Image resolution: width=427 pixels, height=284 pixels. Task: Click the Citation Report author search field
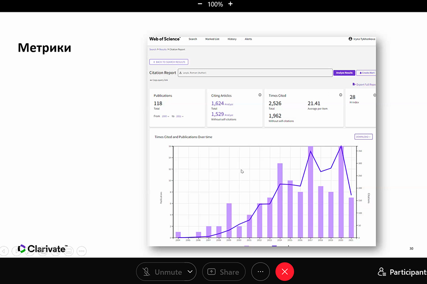pos(255,73)
